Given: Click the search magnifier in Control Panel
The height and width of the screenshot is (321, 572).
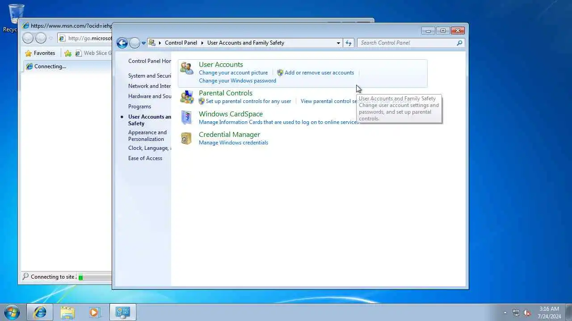Looking at the screenshot, I should point(459,43).
